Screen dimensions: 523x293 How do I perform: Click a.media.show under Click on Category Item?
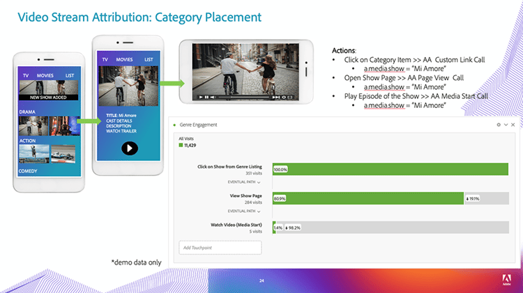click(384, 69)
